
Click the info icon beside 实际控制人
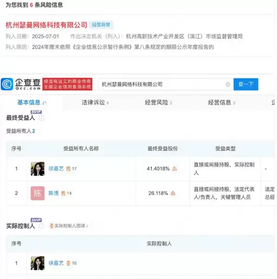pos(42,226)
